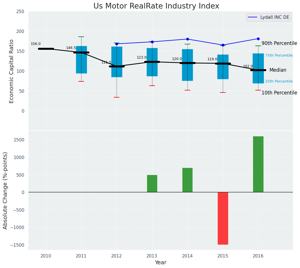Select the 2011 blue box plot
Viewport: 300px width, 268px height.
click(x=81, y=60)
